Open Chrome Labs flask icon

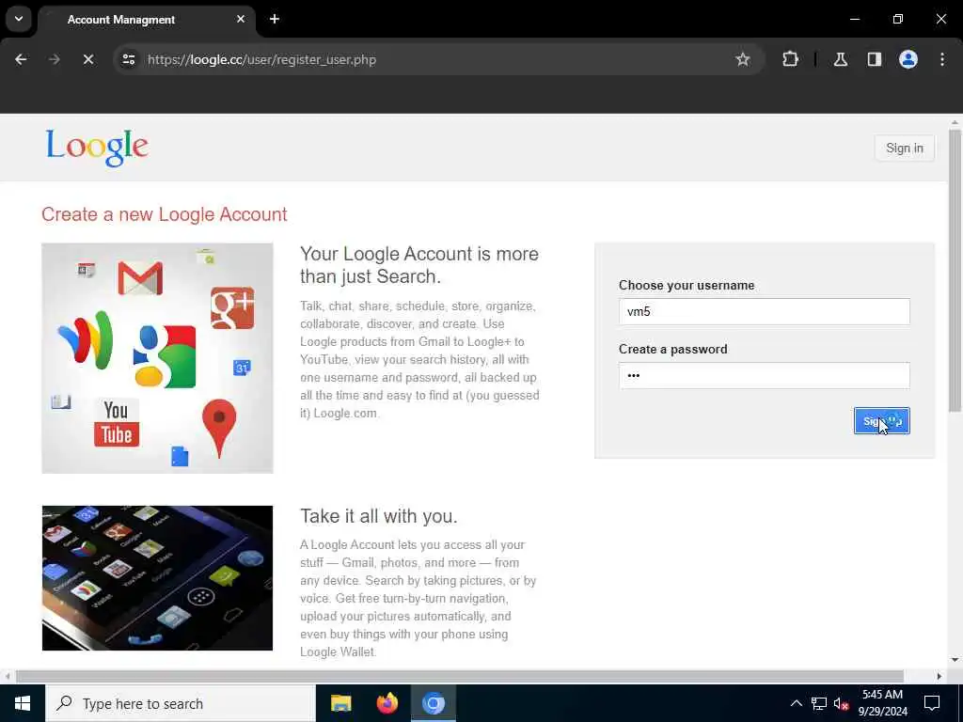(840, 59)
